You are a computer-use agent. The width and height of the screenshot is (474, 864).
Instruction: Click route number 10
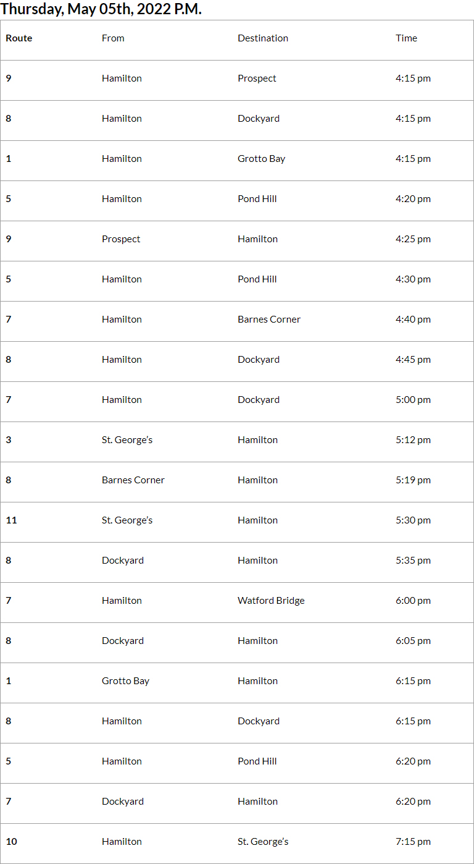pos(12,842)
